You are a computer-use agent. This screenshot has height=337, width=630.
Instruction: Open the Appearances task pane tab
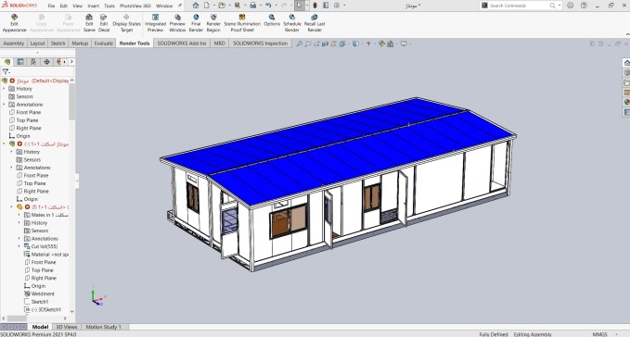[x=626, y=102]
